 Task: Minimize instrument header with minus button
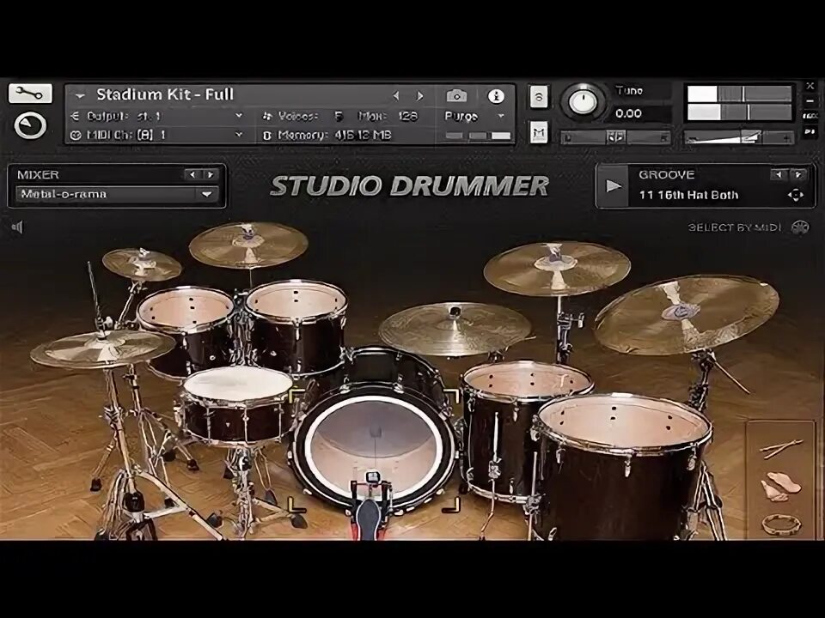tap(810, 100)
